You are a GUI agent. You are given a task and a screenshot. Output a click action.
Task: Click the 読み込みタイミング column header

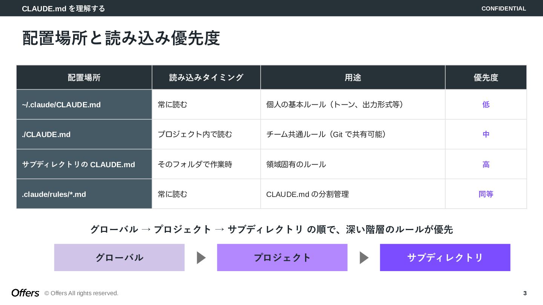click(206, 78)
